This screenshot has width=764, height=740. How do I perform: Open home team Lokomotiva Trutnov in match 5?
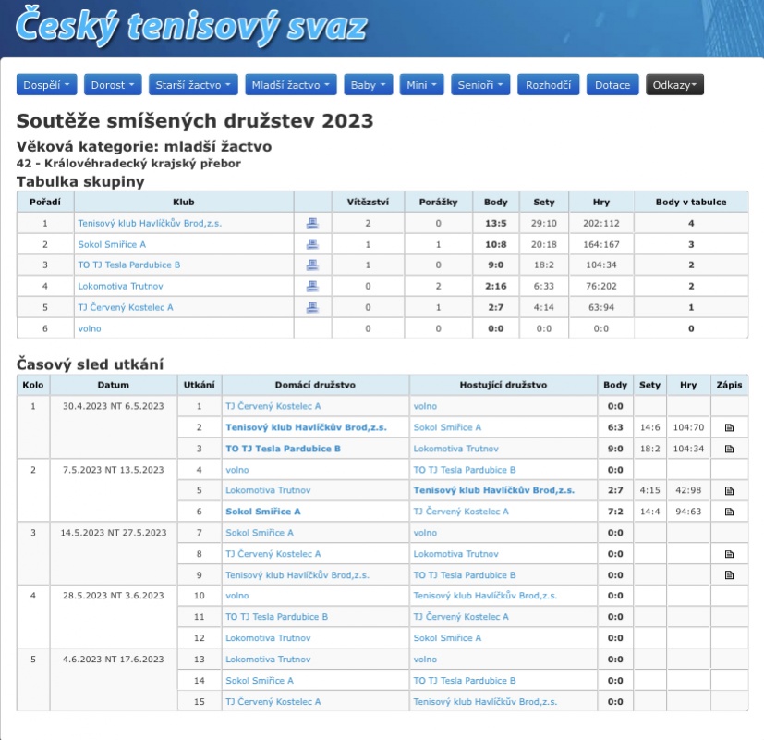coord(268,490)
